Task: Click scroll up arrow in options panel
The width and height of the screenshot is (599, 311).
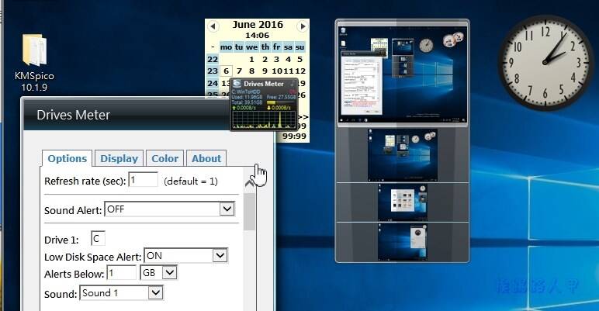Action: coord(250,184)
